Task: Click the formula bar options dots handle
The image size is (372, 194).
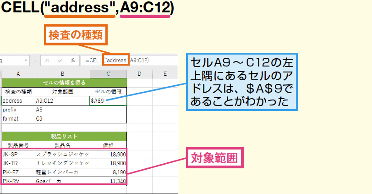Action: 35,61
